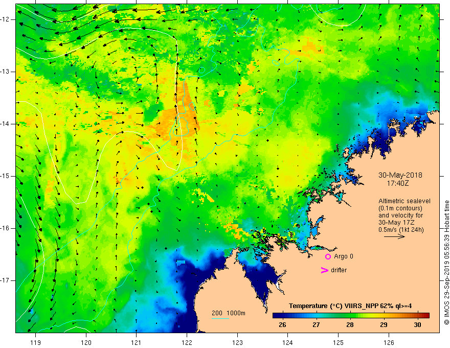Screen dimensions: 450x348
Task: Click the 125 longitude axis label
Action: [x=339, y=342]
